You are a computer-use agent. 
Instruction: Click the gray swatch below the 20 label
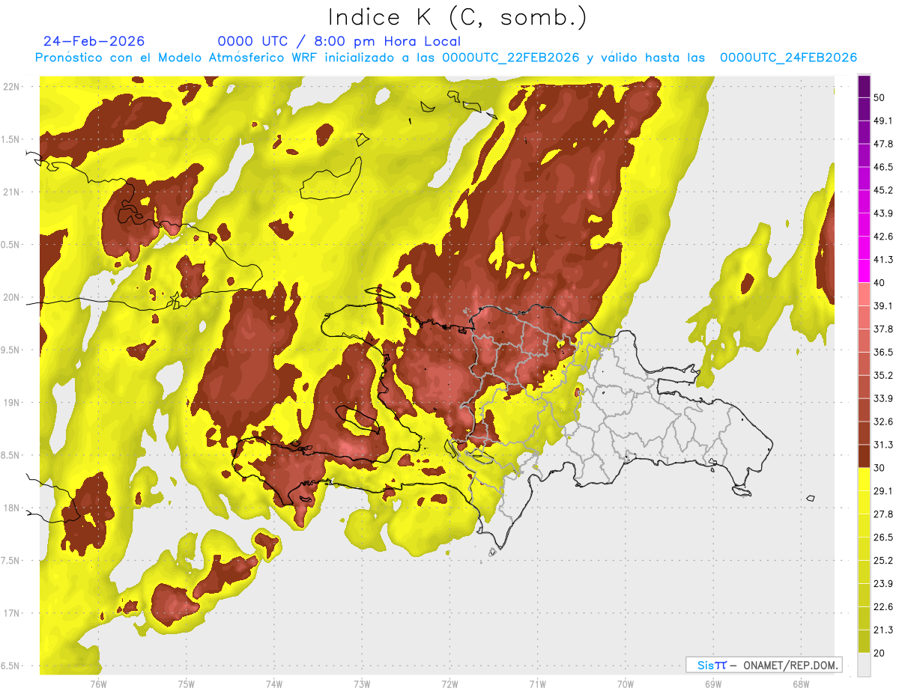[865, 665]
